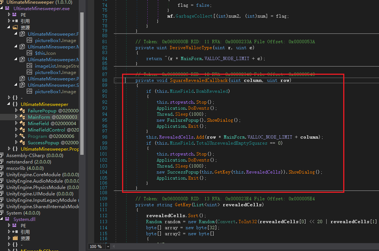Collapse the UltimateMinesweeper namespace node
The width and height of the screenshot is (379, 251).
(x=9, y=104)
